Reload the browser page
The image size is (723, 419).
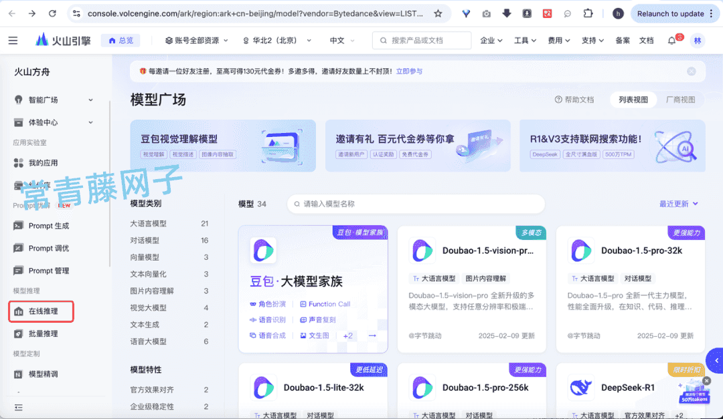pos(53,14)
